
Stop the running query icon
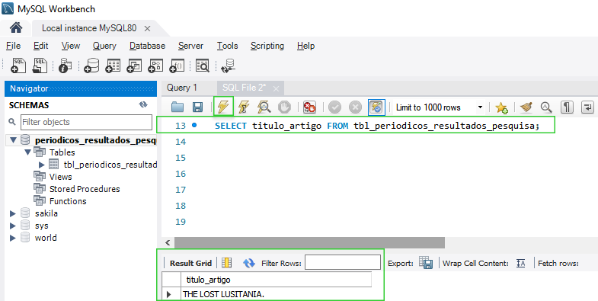[284, 107]
